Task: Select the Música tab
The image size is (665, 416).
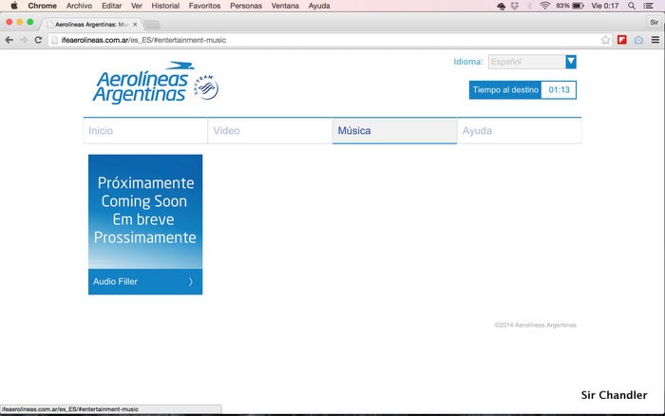Action: click(395, 131)
